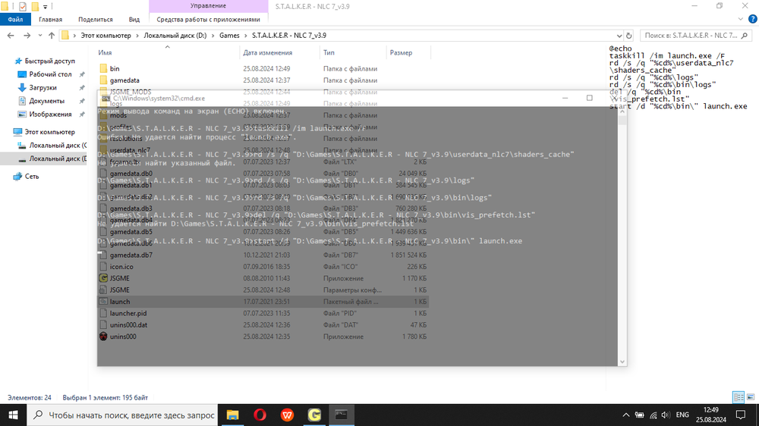Open Рабочий стол in quick access
Image resolution: width=759 pixels, height=426 pixels.
click(50, 74)
